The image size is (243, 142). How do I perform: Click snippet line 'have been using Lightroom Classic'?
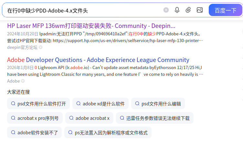pos(105,75)
